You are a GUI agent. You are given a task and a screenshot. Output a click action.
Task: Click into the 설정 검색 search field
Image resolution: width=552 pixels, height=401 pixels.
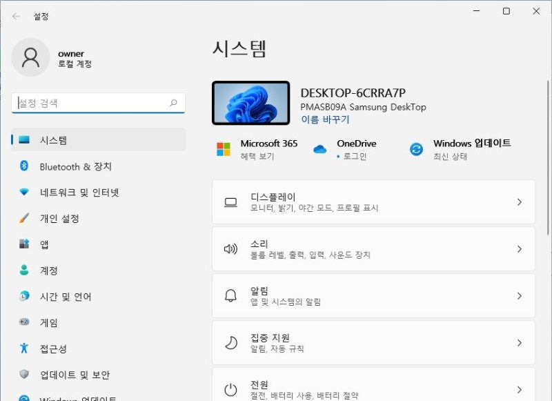coord(98,103)
